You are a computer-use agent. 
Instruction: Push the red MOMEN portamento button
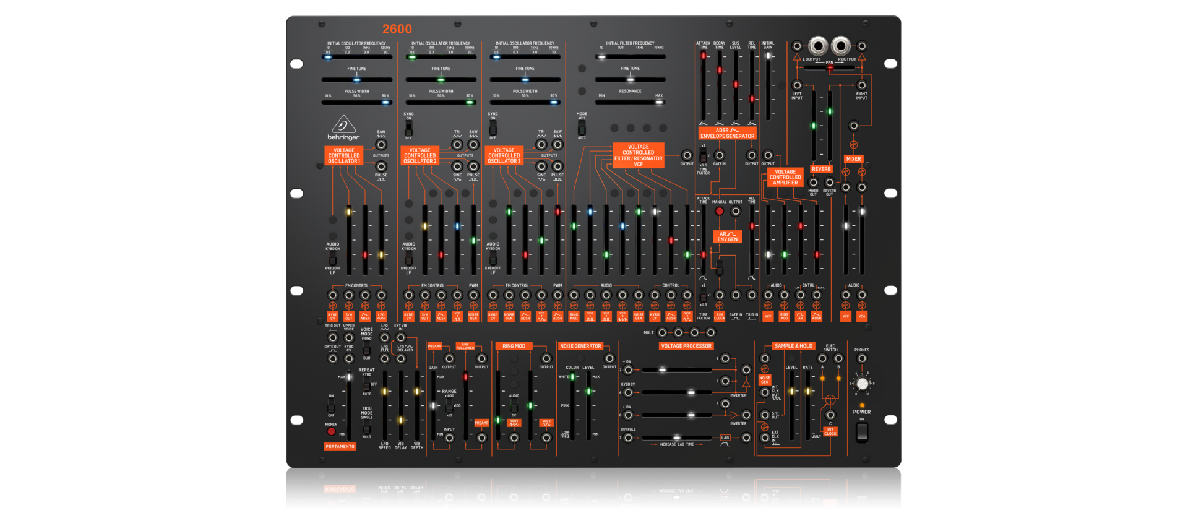(331, 431)
